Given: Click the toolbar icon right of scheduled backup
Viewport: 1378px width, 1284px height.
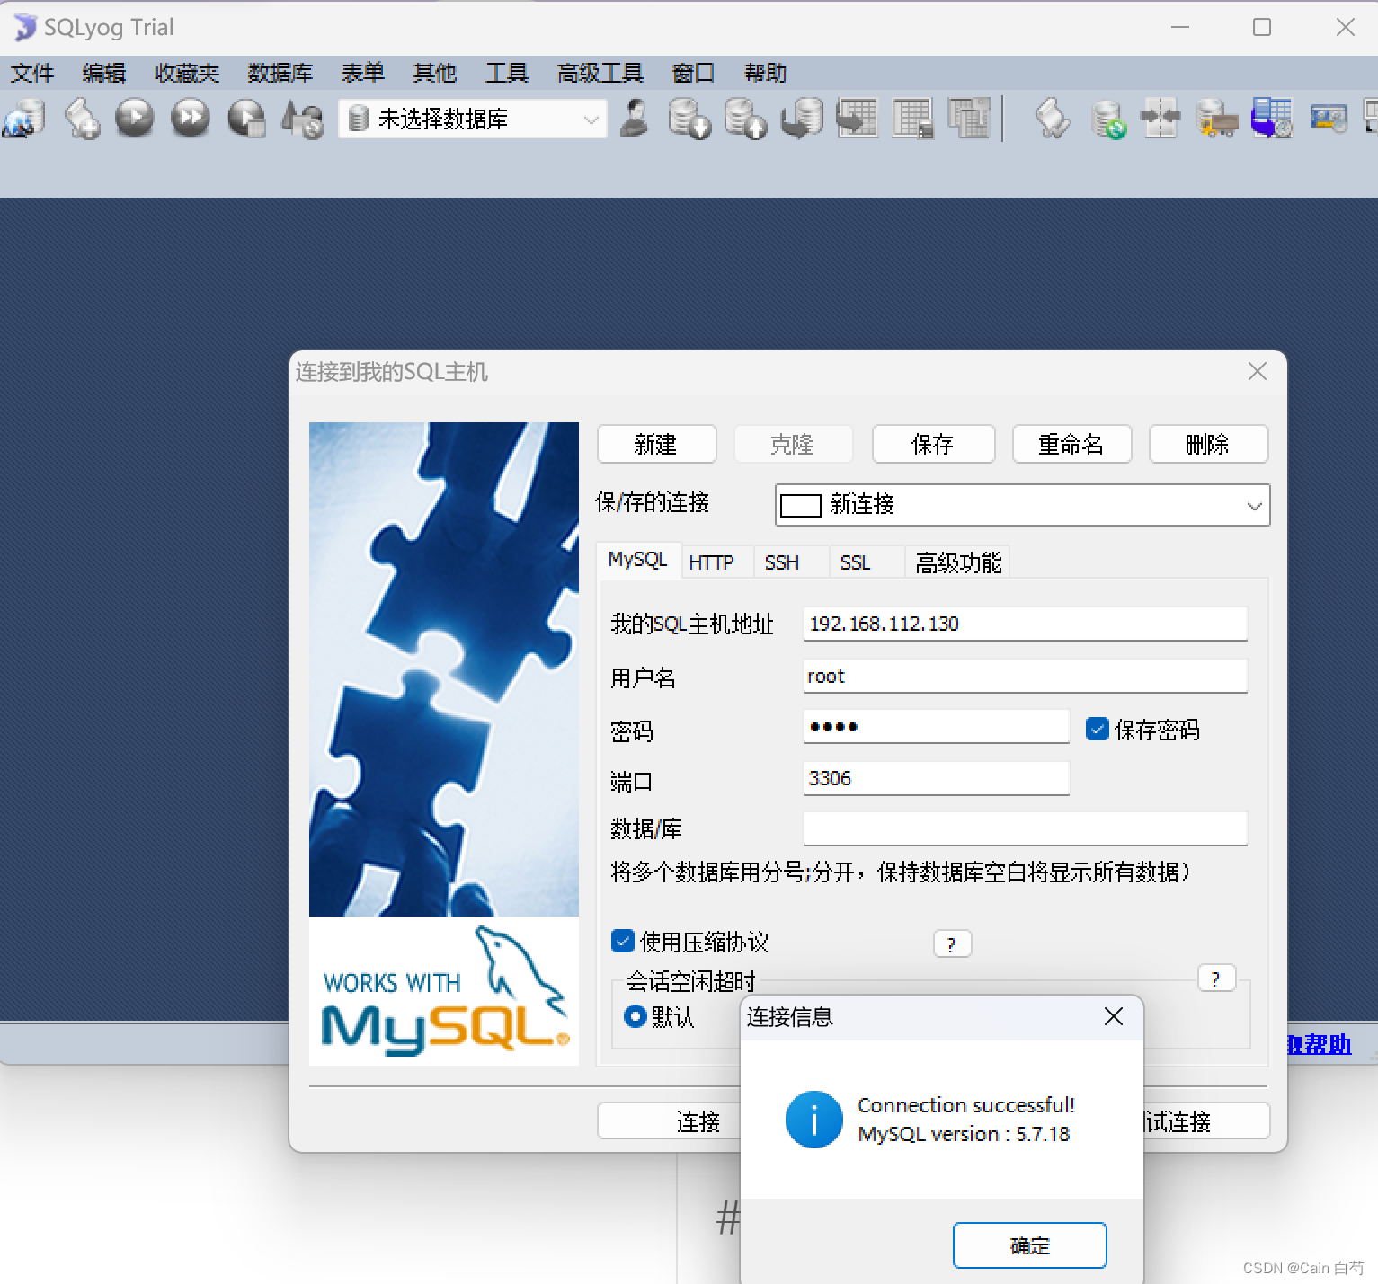Looking at the screenshot, I should (1328, 119).
